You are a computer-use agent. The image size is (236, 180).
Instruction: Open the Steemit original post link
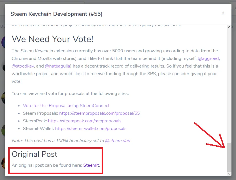[x=91, y=165]
